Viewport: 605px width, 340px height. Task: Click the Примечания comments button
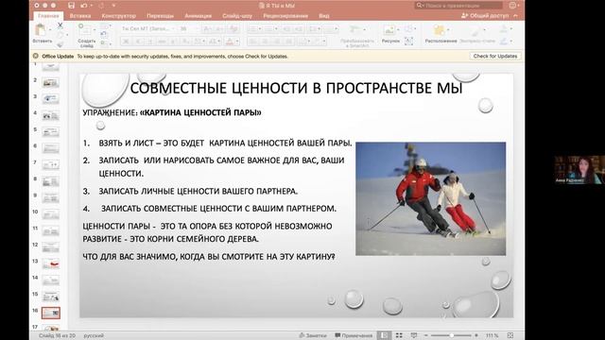pos(354,335)
